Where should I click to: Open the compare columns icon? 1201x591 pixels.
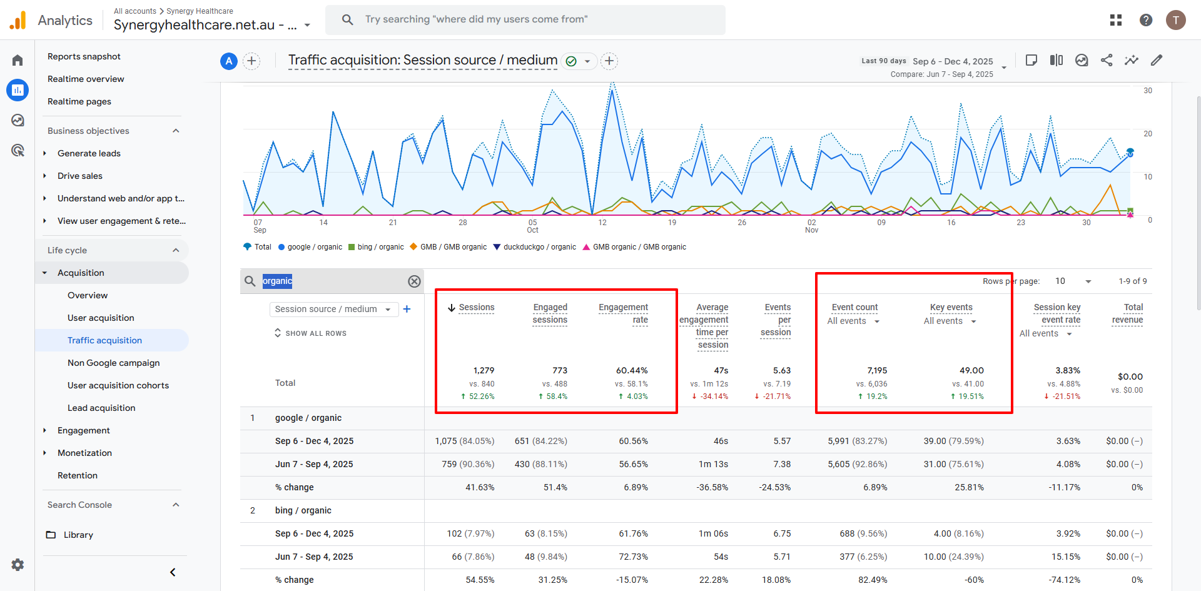point(1057,60)
